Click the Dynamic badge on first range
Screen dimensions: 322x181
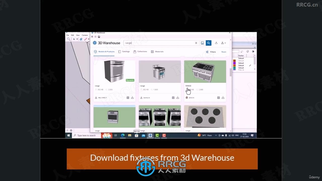coord(130,80)
